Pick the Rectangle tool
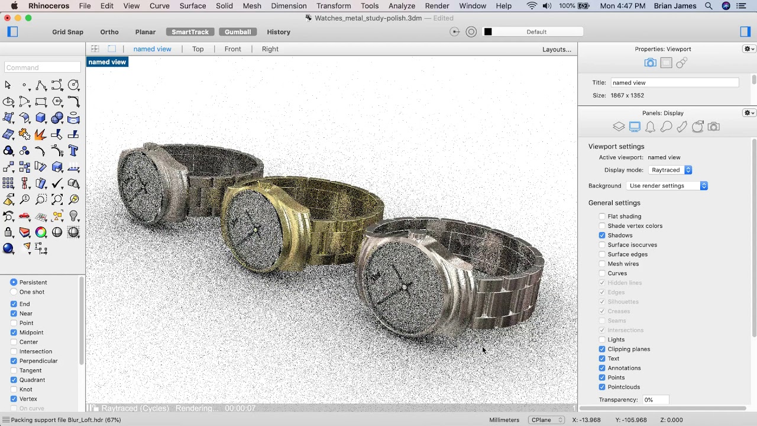This screenshot has width=757, height=426. click(41, 102)
